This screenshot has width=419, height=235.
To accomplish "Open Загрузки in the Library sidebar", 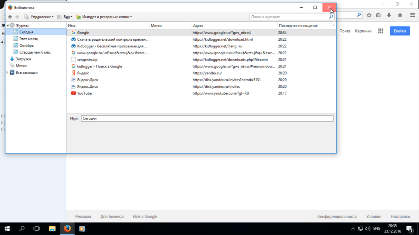I will [23, 59].
